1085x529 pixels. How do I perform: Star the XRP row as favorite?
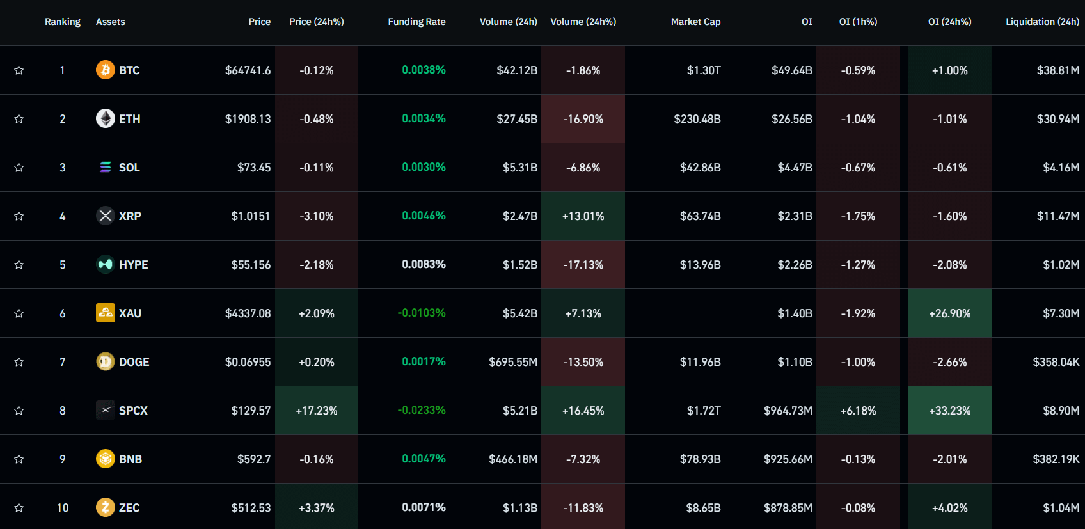[x=19, y=216]
